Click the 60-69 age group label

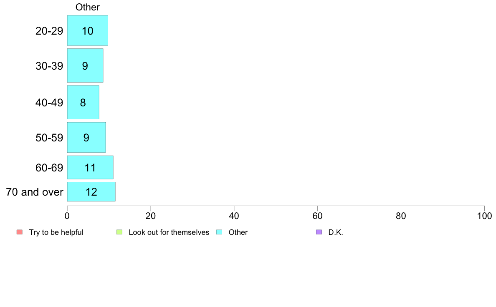tap(49, 168)
